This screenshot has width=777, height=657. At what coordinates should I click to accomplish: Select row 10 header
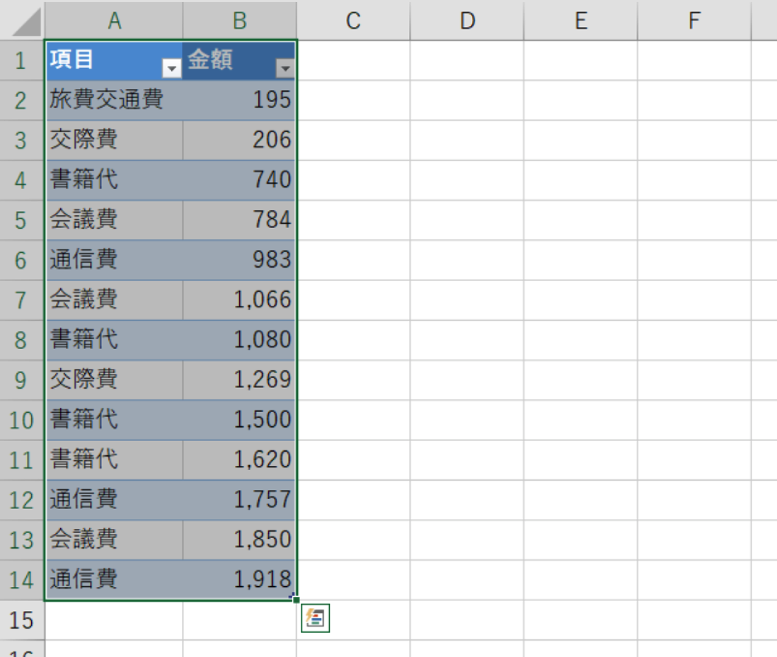tap(21, 421)
